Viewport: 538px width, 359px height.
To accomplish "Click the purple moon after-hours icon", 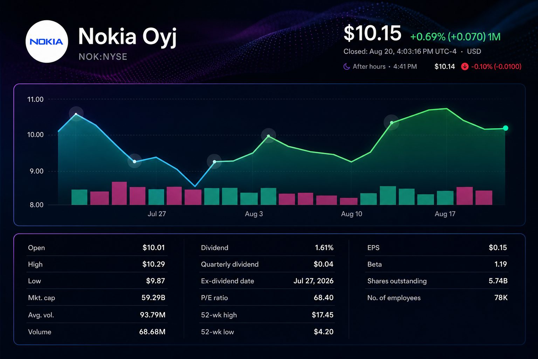I will click(x=346, y=67).
